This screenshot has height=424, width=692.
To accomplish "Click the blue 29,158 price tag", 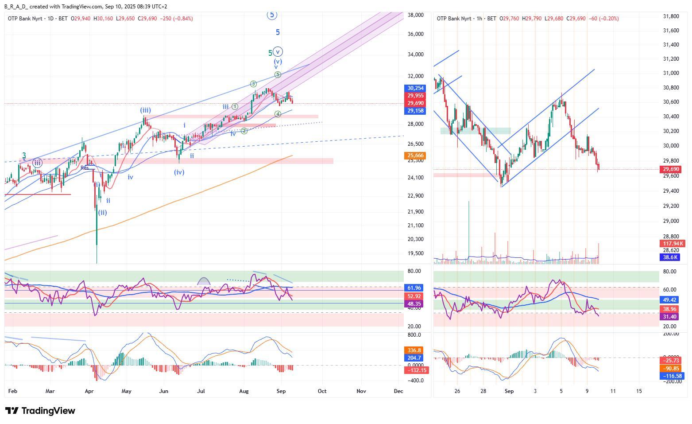I will pos(416,111).
